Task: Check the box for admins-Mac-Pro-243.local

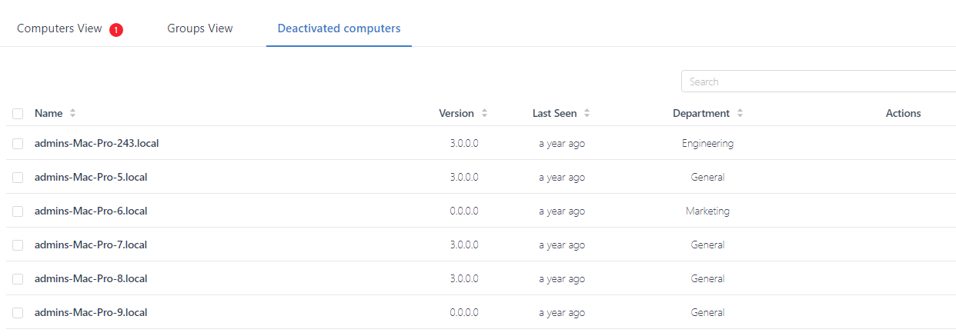Action: click(x=18, y=144)
